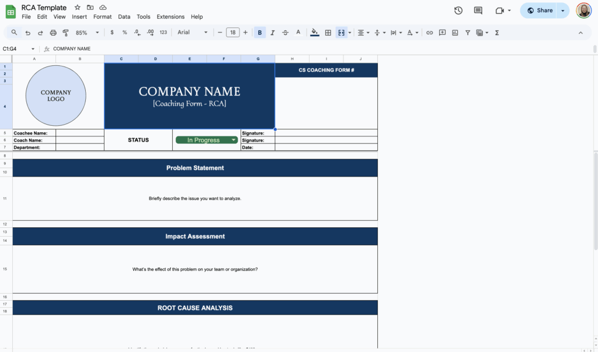
Task: Open the Data menu
Action: pyautogui.click(x=124, y=16)
